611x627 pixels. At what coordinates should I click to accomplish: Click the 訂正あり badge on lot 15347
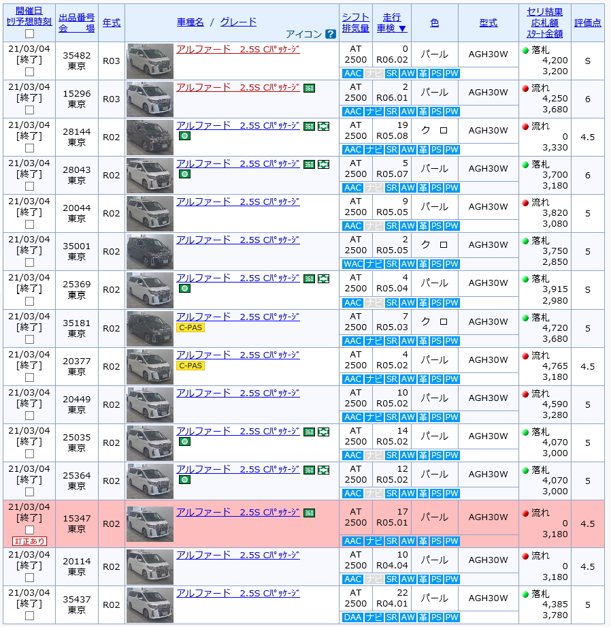click(x=29, y=541)
